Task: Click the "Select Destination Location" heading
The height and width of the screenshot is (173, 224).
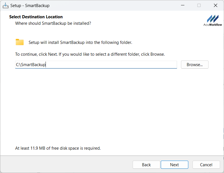Action: pos(36,17)
